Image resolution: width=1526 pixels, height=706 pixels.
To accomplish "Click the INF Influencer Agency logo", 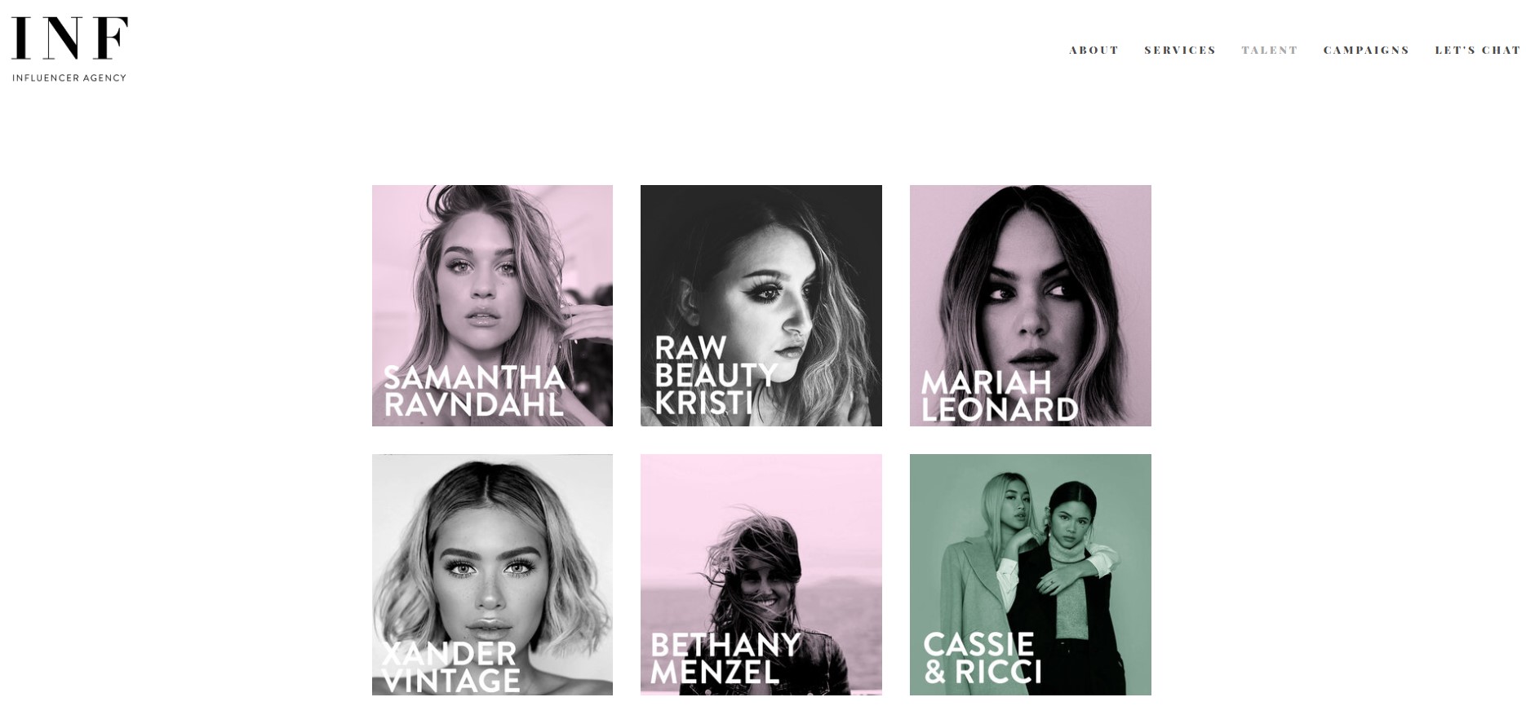I will click(x=69, y=49).
